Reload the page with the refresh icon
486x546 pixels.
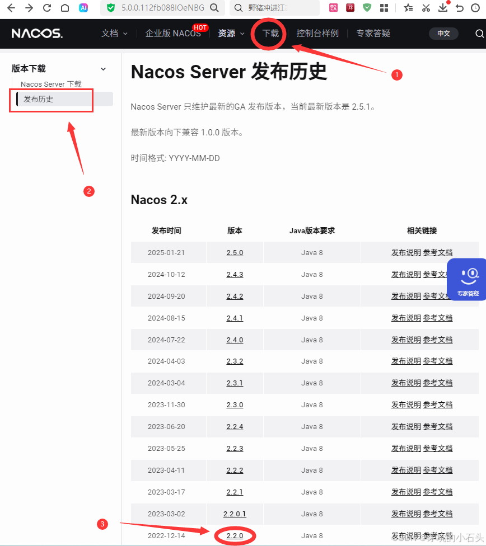[x=47, y=8]
